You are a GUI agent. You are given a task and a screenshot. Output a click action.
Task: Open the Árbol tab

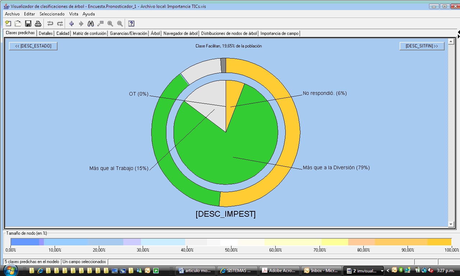tap(155, 33)
